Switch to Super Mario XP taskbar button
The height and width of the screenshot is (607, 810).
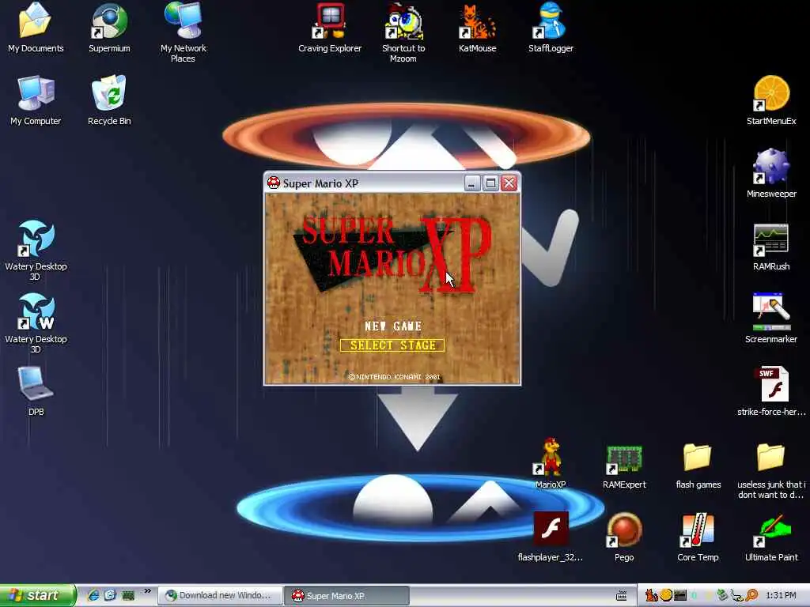[346, 595]
